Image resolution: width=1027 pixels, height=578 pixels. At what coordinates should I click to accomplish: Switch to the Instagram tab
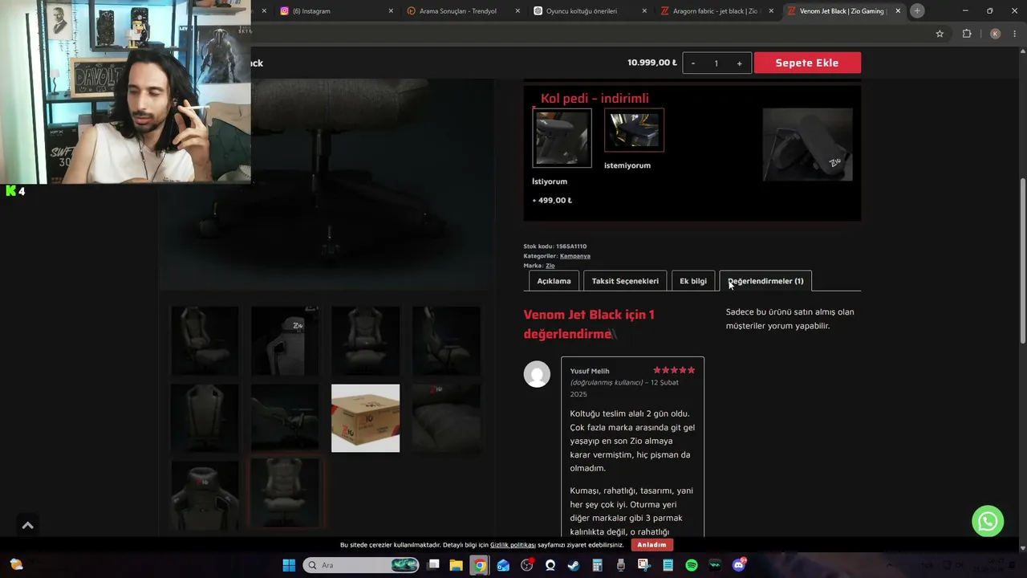coord(332,11)
